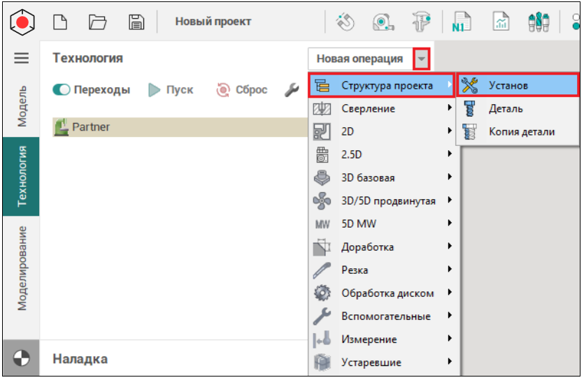
Task: Save project using the floppy disk icon
Action: click(x=136, y=22)
